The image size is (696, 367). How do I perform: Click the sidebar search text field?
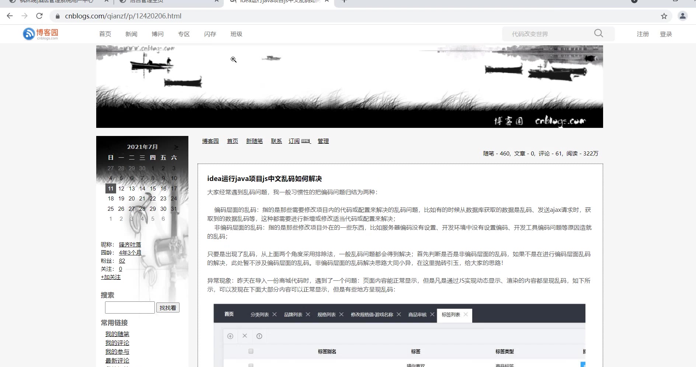point(130,307)
